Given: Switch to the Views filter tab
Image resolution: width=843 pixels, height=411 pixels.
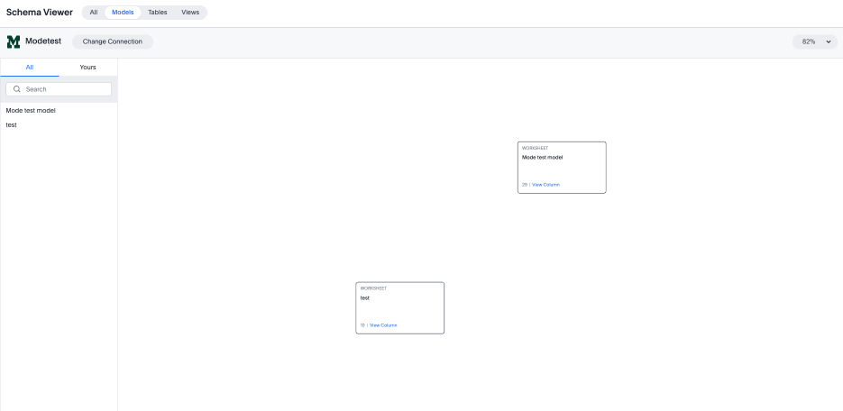Looking at the screenshot, I should (190, 13).
